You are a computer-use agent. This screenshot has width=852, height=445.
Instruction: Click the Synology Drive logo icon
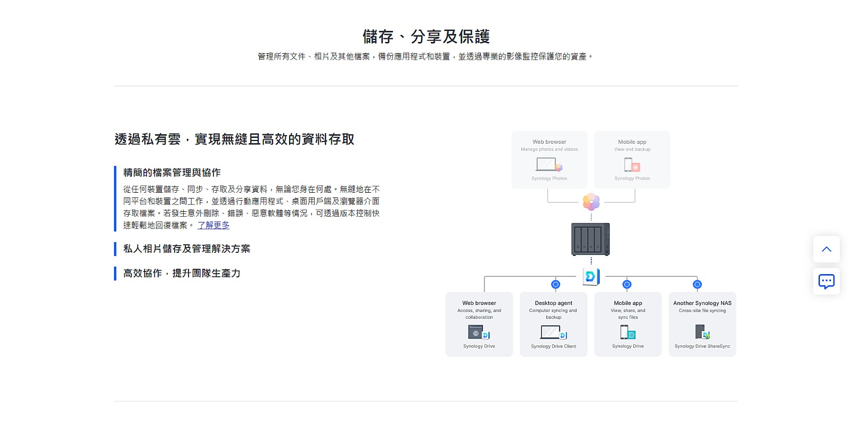[591, 276]
